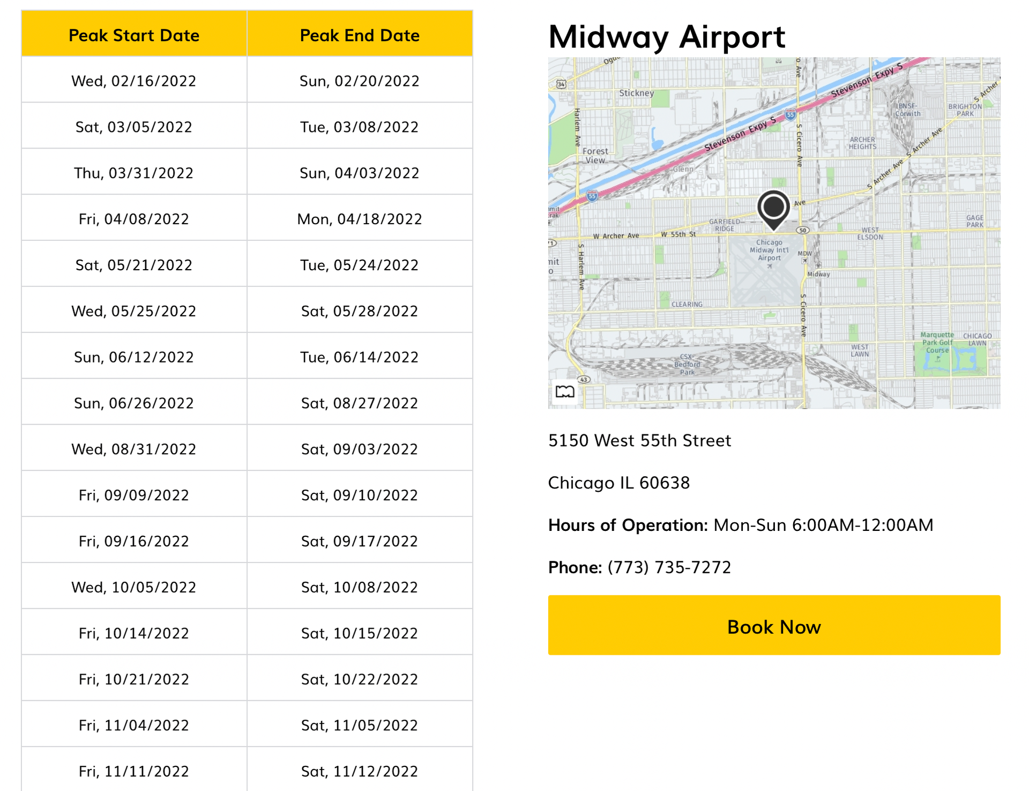Click the phone number (773) 735-7272
Image resolution: width=1029 pixels, height=791 pixels.
point(669,567)
